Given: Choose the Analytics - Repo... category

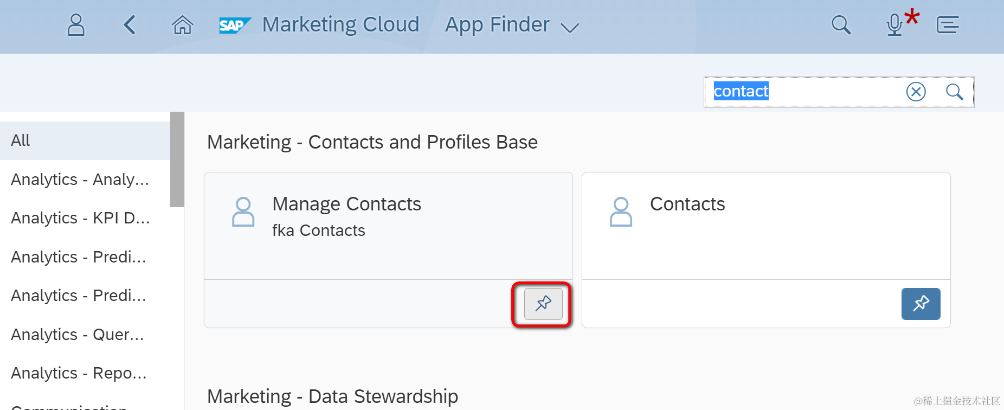Looking at the screenshot, I should click(79, 373).
